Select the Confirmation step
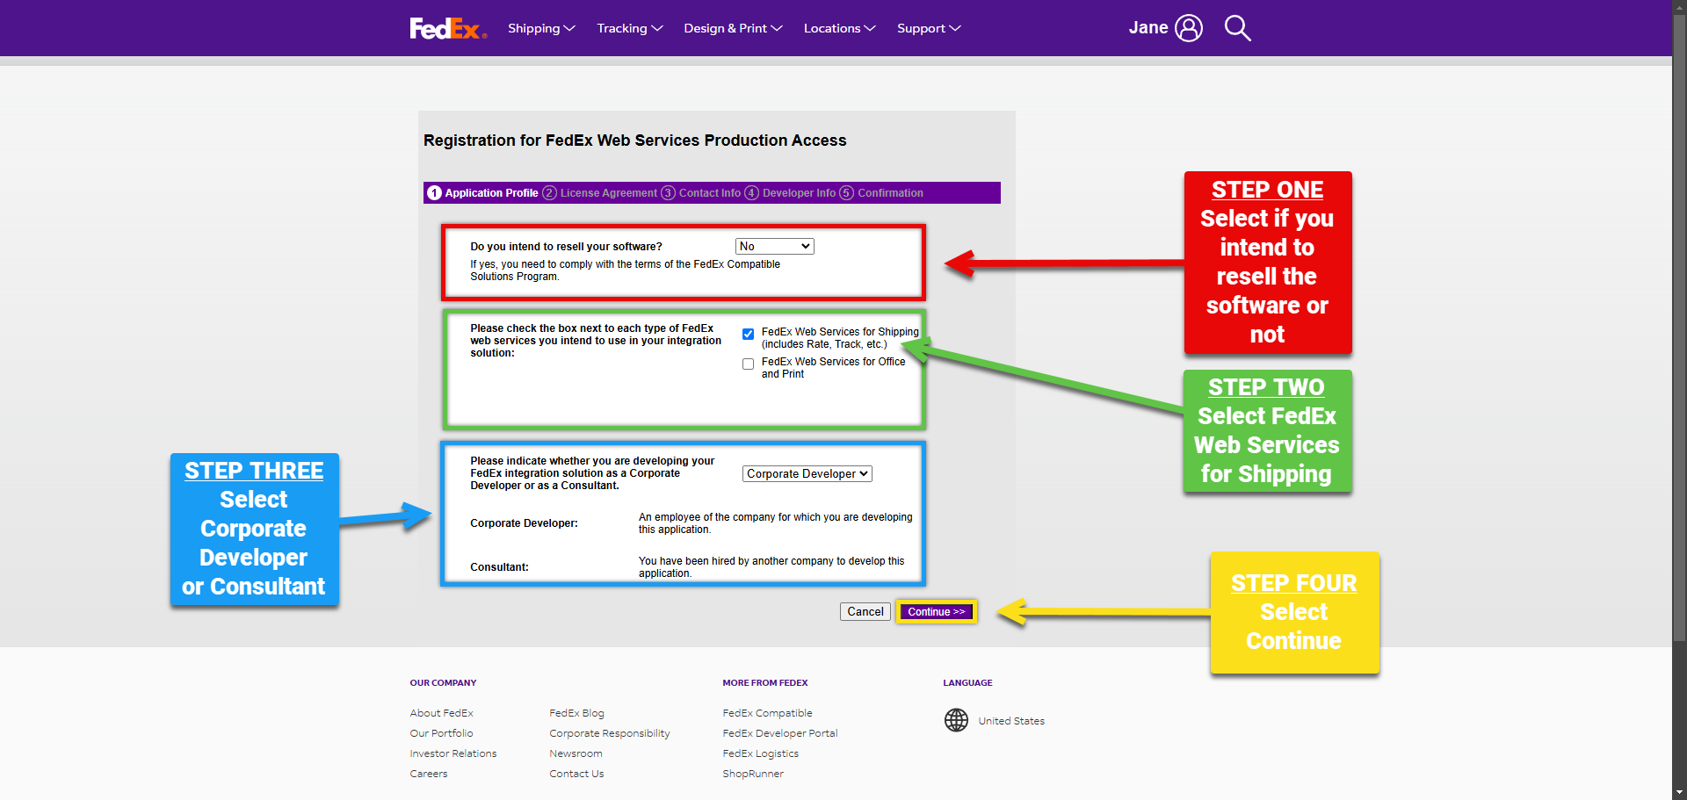Screen dimensions: 1687x800 (881, 193)
